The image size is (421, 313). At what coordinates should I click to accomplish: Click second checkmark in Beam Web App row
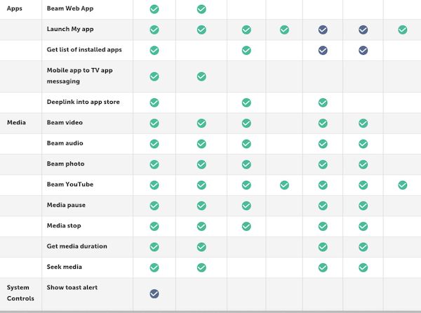coord(201,9)
